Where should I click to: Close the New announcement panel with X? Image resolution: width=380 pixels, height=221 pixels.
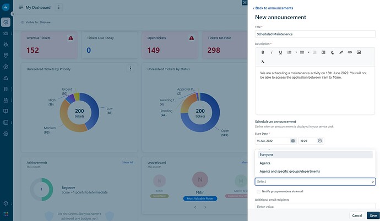(x=245, y=3)
